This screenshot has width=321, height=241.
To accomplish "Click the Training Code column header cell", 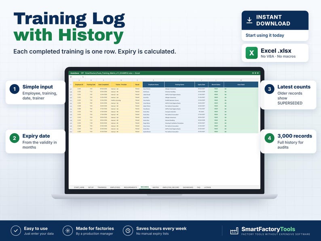I will [91, 85].
